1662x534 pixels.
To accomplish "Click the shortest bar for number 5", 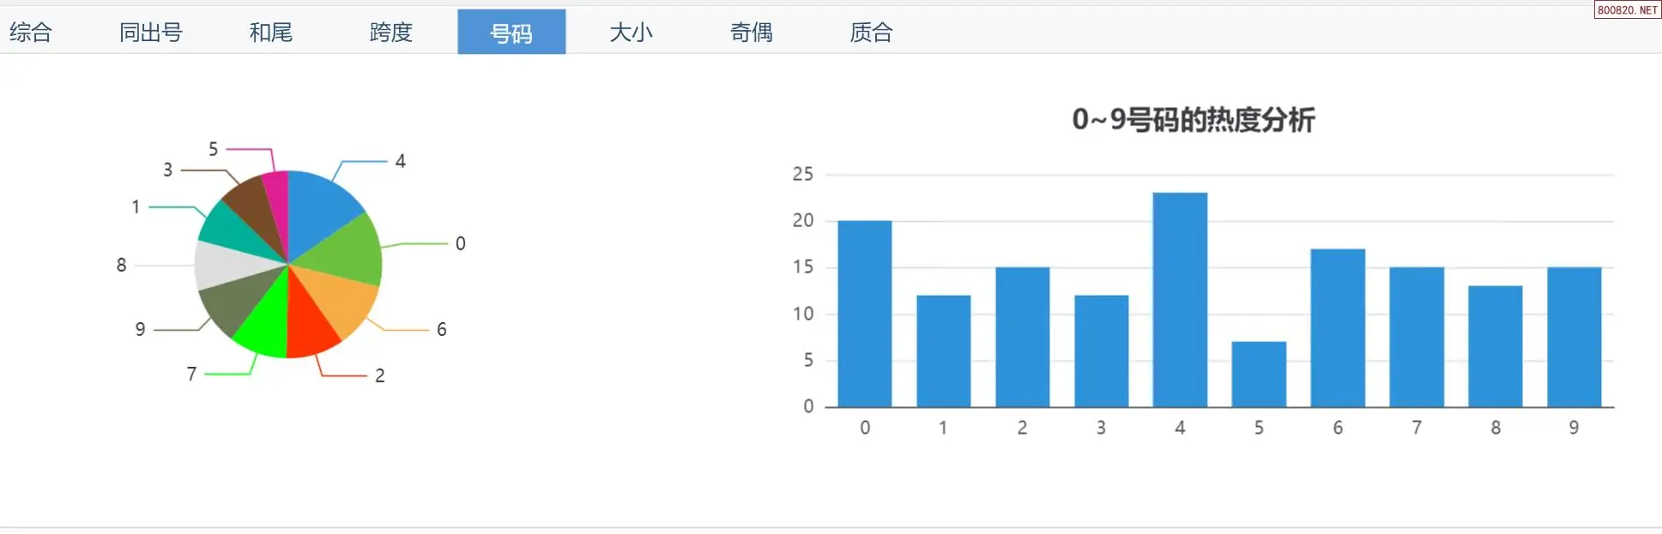I will point(1259,375).
